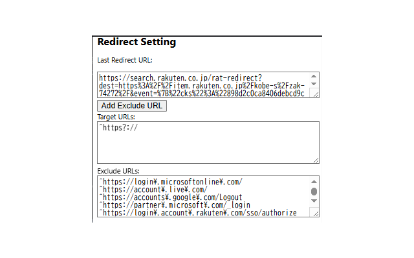
Task: Click the "Exclude URLs:" label
Action: [x=118, y=171]
